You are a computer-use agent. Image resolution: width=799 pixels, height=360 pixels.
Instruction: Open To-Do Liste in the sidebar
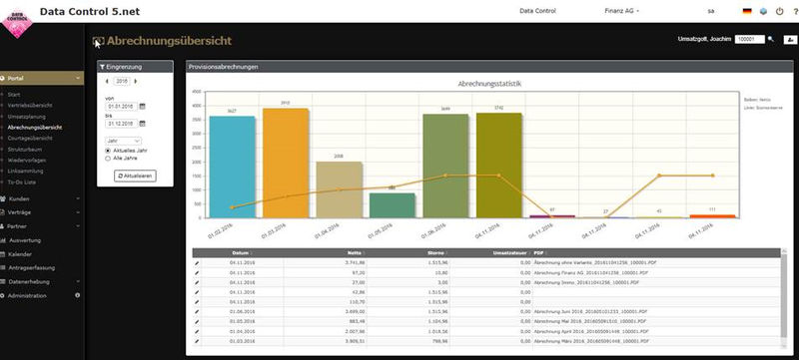pos(22,182)
